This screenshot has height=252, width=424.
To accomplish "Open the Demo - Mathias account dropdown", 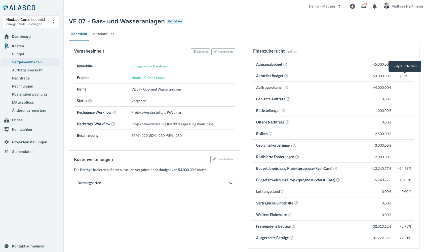I will coord(324,6).
